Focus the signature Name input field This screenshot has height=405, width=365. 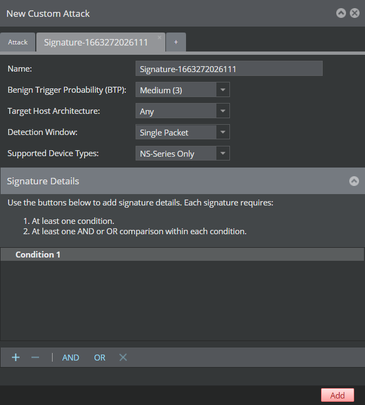[x=229, y=68]
